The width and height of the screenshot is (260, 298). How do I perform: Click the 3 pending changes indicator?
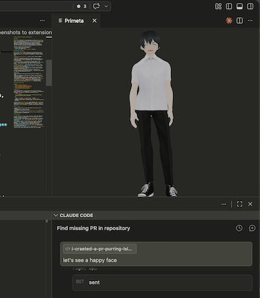click(x=81, y=6)
